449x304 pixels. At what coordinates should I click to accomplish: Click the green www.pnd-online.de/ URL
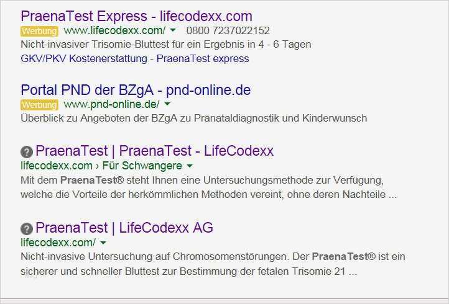pyautogui.click(x=111, y=104)
